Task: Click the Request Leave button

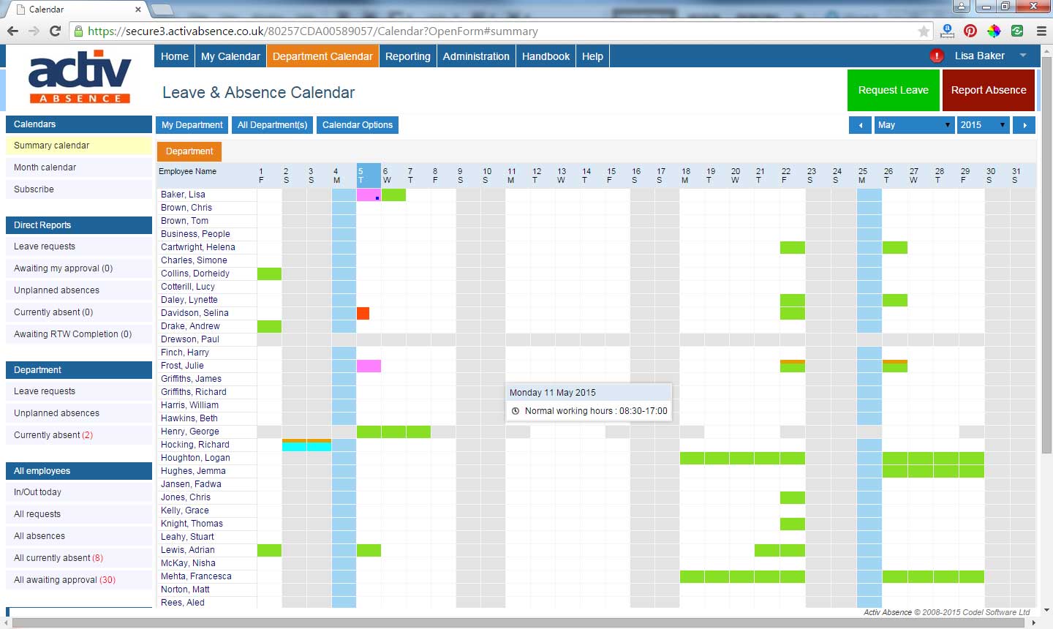Action: pyautogui.click(x=893, y=90)
